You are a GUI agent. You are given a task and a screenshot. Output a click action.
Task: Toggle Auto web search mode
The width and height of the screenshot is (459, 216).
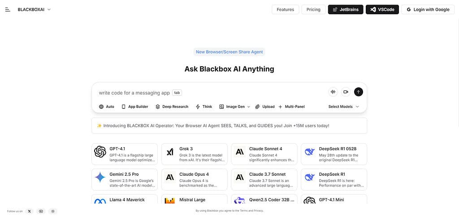(x=107, y=106)
